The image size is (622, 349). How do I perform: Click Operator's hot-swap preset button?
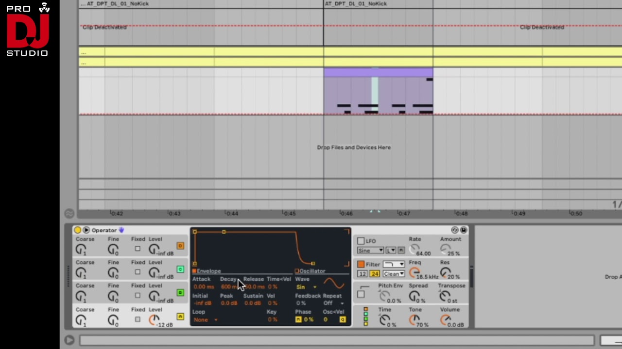point(455,230)
